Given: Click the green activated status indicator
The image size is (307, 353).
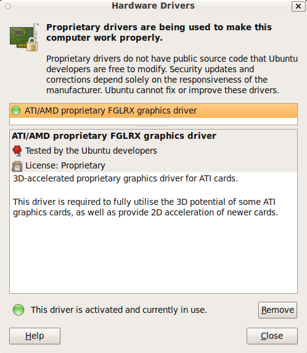Looking at the screenshot, I should [x=18, y=310].
